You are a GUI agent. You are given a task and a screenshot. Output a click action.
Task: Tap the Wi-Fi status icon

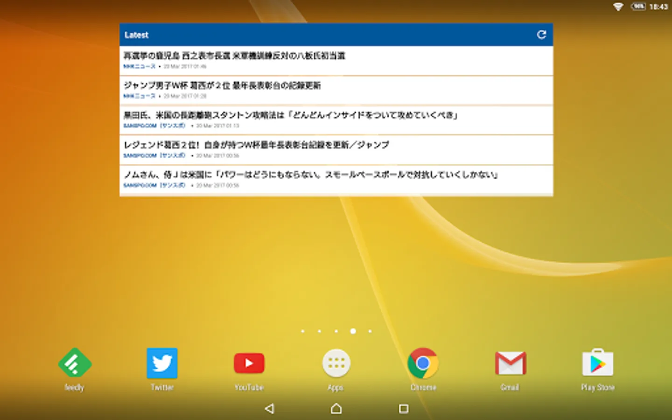(x=618, y=7)
